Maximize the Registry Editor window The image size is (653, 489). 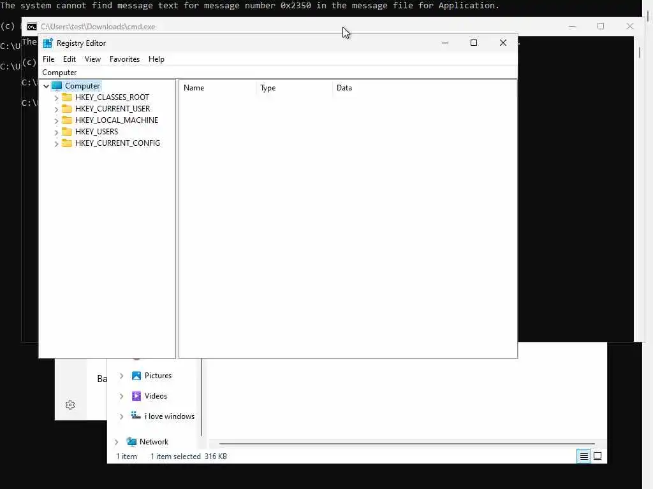474,43
